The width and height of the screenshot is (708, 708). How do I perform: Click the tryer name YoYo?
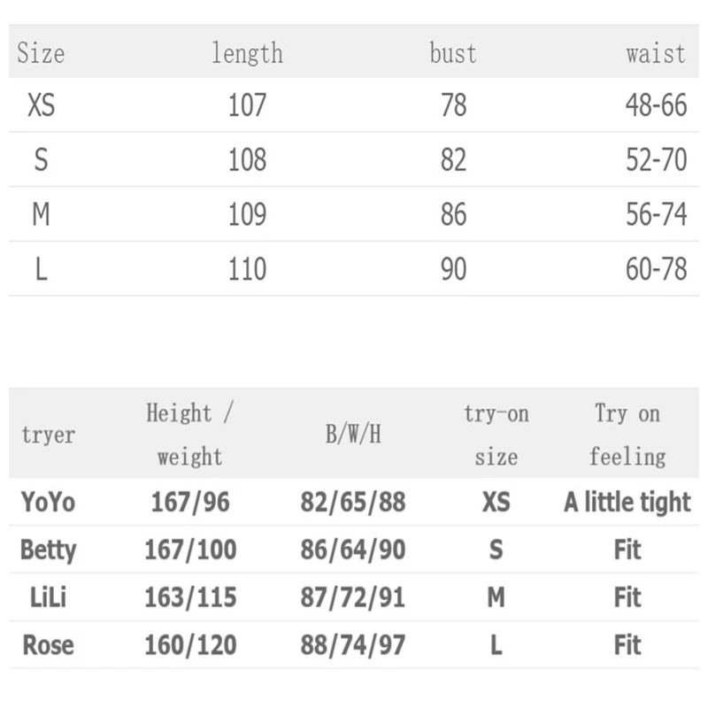[x=48, y=503]
